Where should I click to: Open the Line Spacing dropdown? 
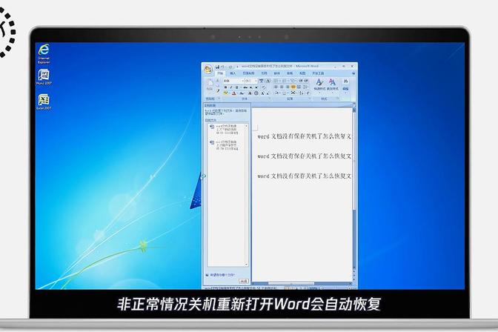(x=305, y=87)
